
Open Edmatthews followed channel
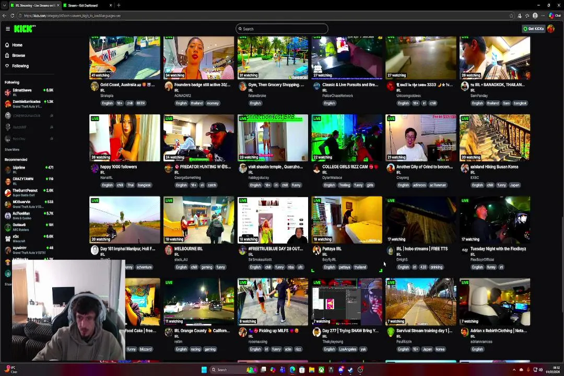[29, 92]
